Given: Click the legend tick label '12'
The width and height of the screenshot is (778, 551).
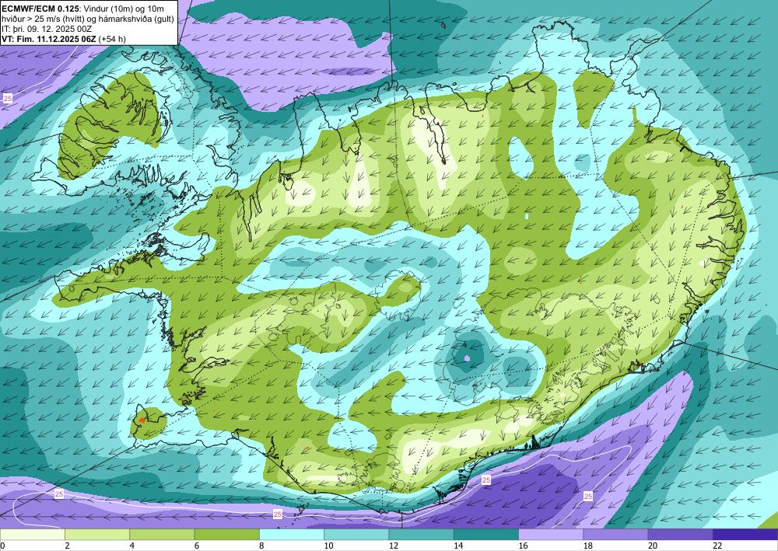Looking at the screenshot, I should click(394, 546).
